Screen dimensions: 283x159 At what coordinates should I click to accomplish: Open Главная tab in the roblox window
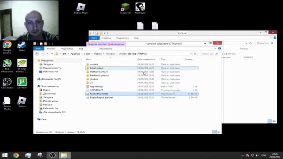pyautogui.click(x=107, y=38)
